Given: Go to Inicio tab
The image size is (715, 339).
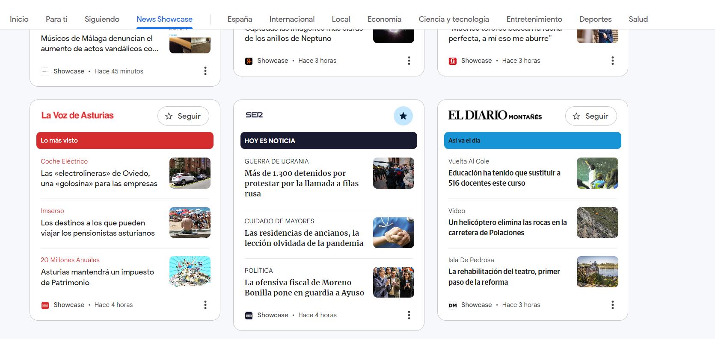Looking at the screenshot, I should click(x=19, y=19).
